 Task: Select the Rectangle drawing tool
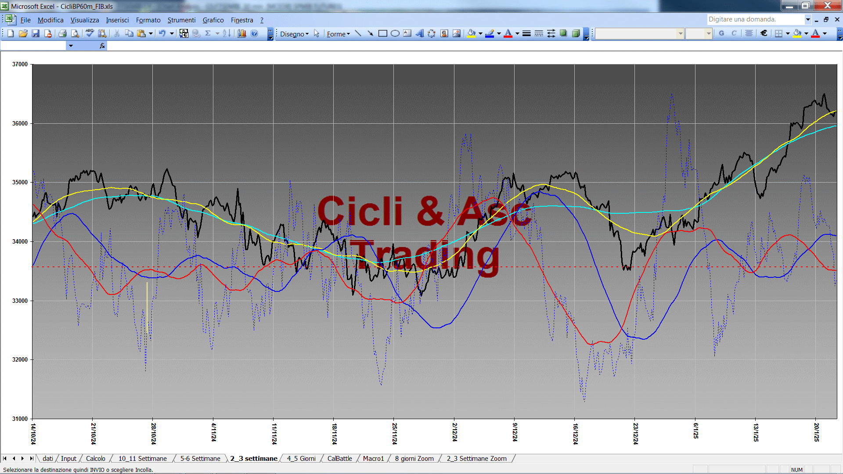[x=383, y=33]
